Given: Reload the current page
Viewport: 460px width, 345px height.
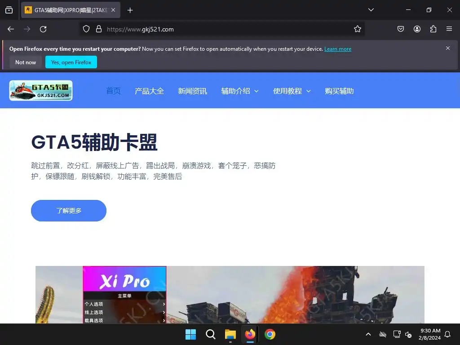Looking at the screenshot, I should pos(43,29).
